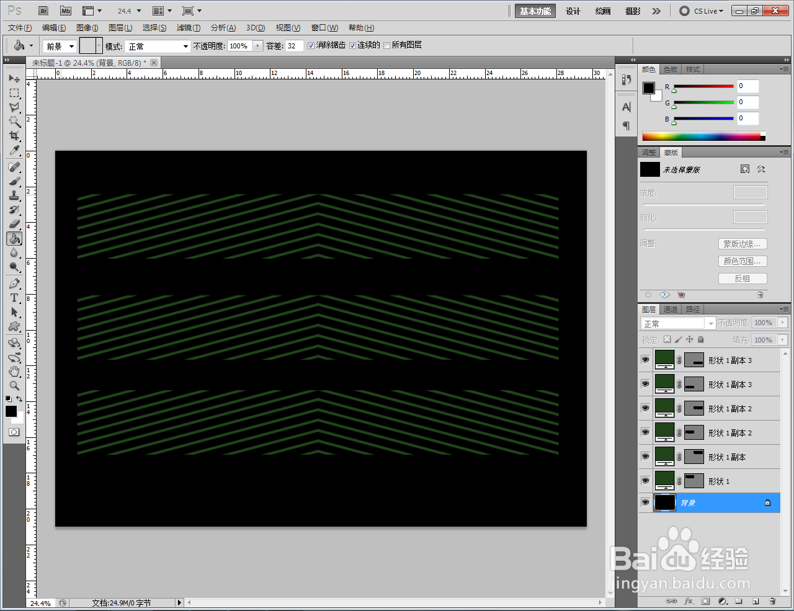Select the Magic Wand tool
Image resolution: width=794 pixels, height=611 pixels.
[x=14, y=122]
